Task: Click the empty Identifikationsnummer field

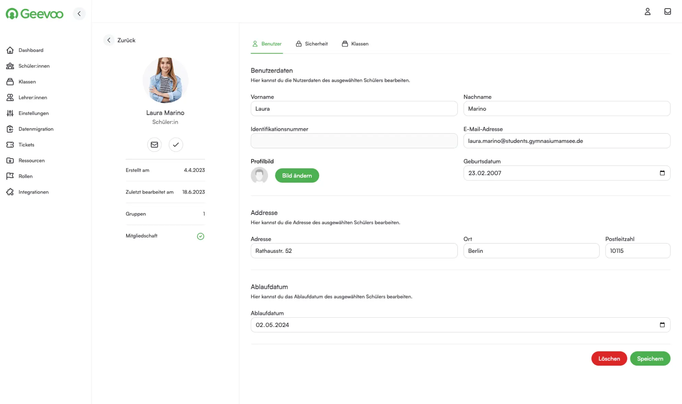Action: (354, 141)
